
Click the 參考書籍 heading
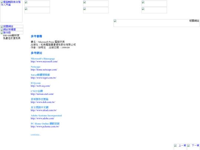36,36
